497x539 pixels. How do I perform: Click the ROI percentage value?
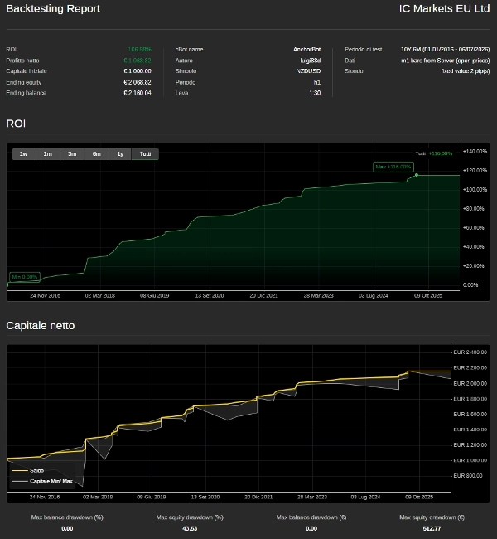139,50
